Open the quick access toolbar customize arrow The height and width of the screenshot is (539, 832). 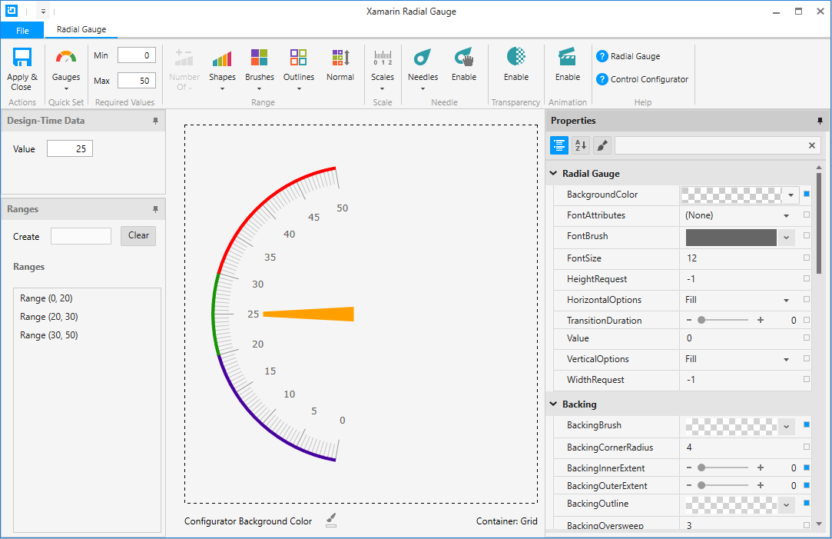coord(43,12)
